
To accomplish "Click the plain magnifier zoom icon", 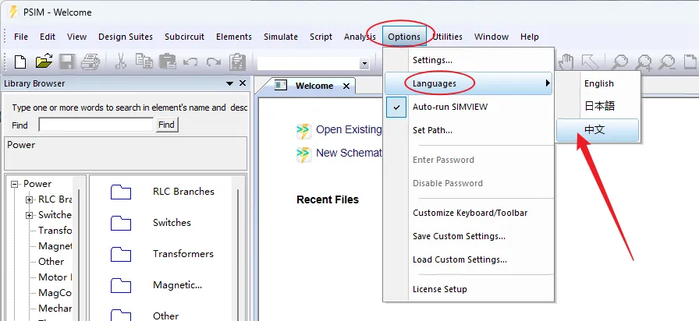I will pyautogui.click(x=619, y=62).
